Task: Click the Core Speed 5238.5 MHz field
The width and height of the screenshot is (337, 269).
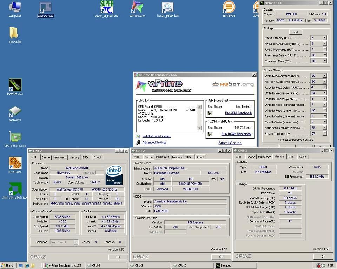Action: click(x=62, y=217)
